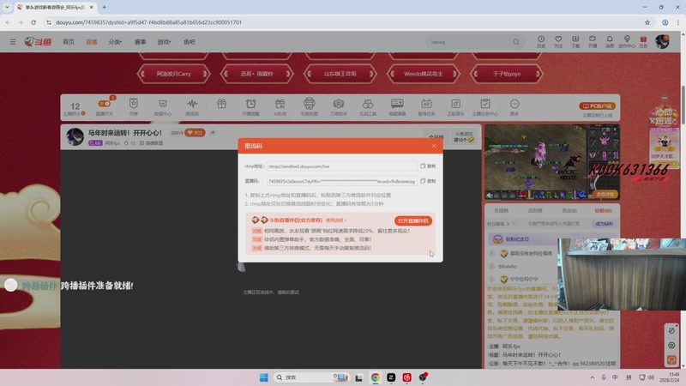Click the 于子怡yoyo banner button
Viewport: 686px width, 386px height.
coord(507,74)
